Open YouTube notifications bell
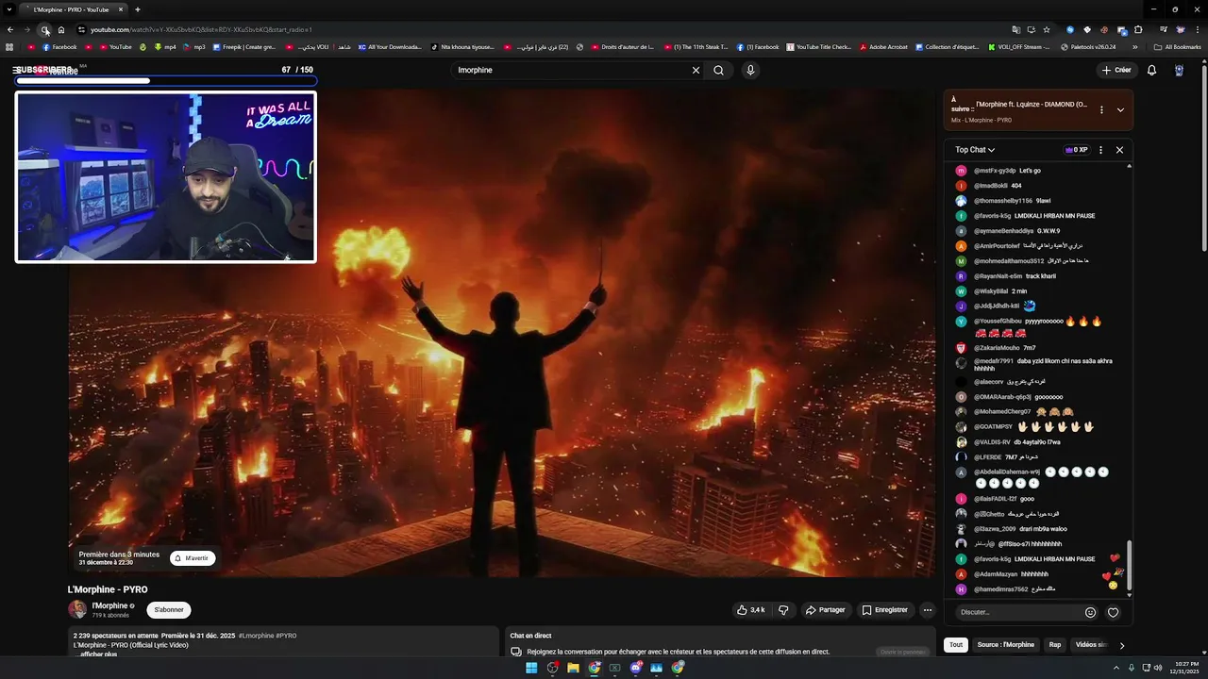The height and width of the screenshot is (679, 1208). [1151, 70]
